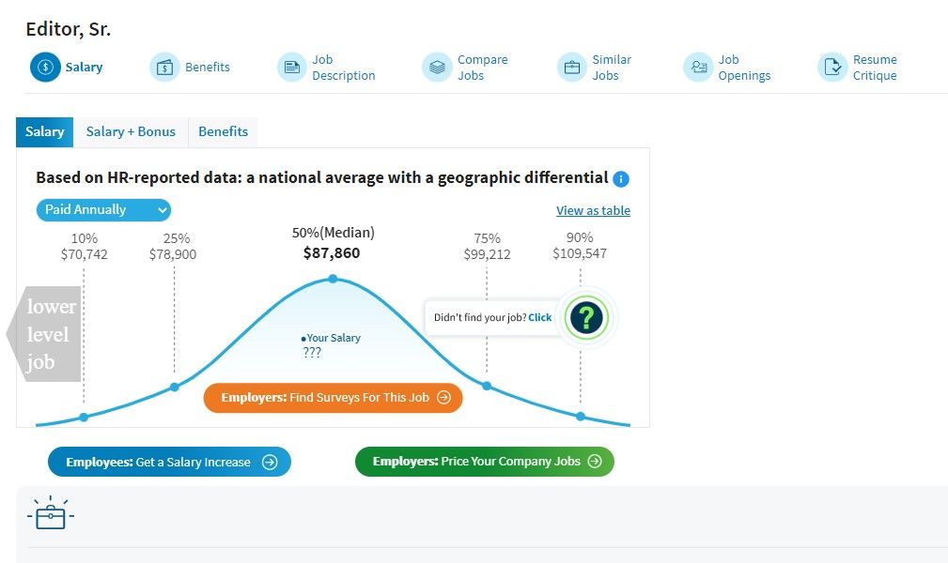Open the View as table link
Viewport: 948px width, 563px height.
click(593, 211)
